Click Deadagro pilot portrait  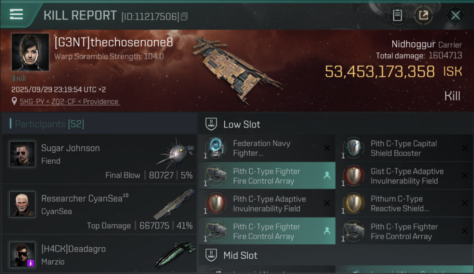coord(23,254)
